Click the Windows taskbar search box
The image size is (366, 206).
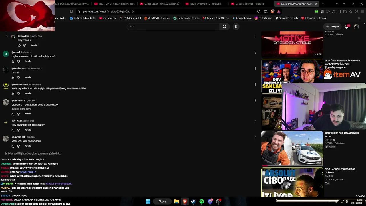pos(162,201)
